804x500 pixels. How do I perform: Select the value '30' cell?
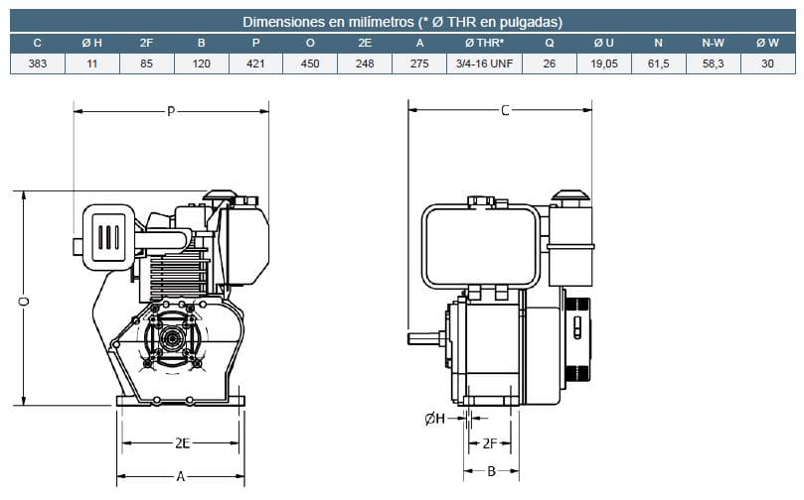[x=767, y=63]
